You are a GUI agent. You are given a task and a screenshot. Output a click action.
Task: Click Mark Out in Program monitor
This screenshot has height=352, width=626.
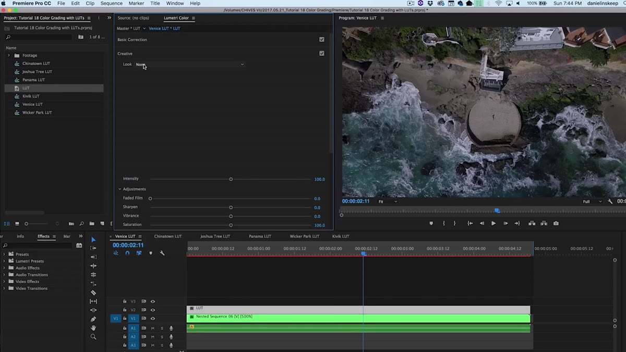point(454,223)
